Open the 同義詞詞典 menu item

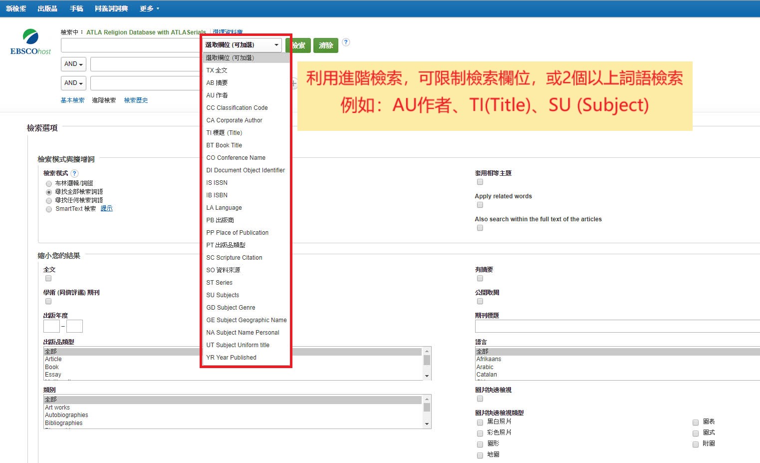click(x=111, y=8)
